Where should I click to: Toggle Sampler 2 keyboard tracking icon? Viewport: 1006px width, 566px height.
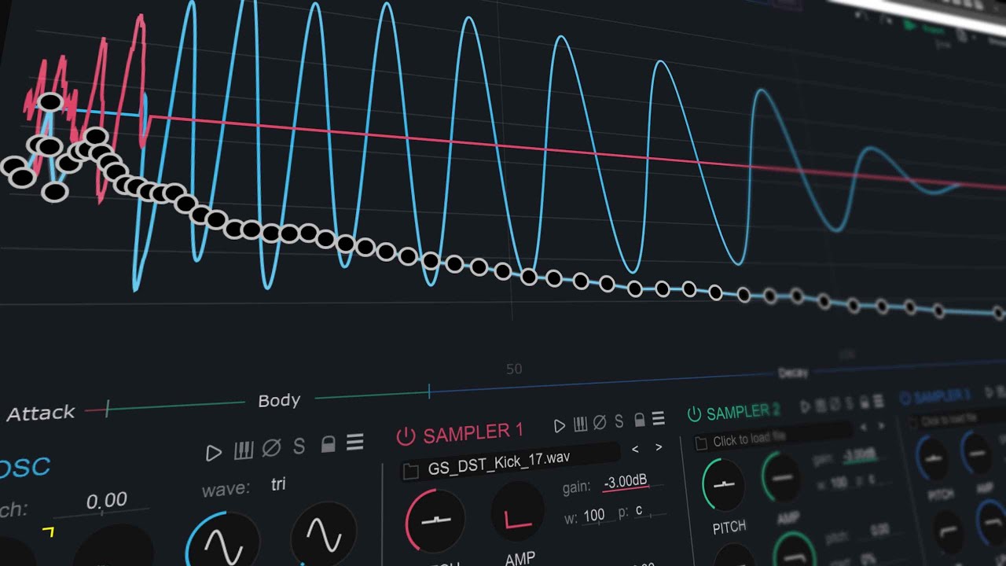821,406
